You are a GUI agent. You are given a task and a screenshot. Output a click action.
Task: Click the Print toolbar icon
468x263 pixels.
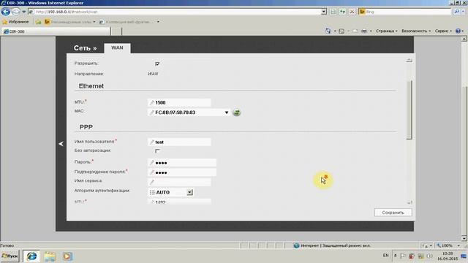pos(364,31)
